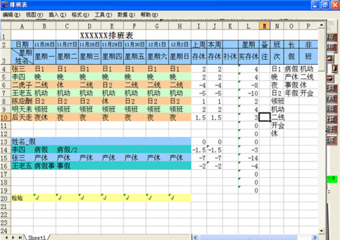340x240 pixels.
Task: Open the 编辑 menu
Action: [x=11, y=15]
